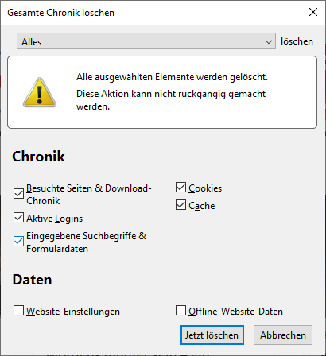
Task: Click the yellow warning triangle icon
Action: [40, 92]
